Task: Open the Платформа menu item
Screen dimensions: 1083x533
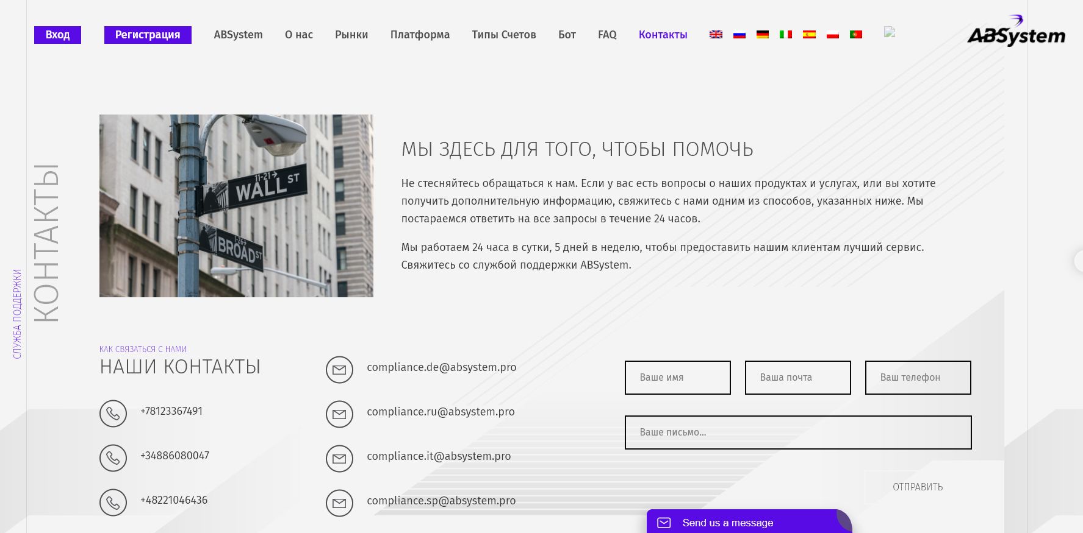Action: click(420, 35)
